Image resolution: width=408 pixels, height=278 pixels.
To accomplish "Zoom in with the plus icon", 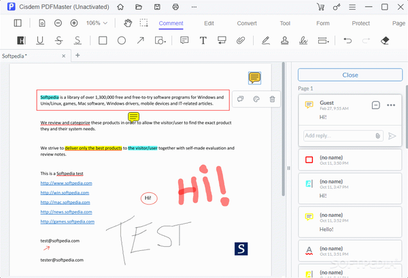I will 74,23.
